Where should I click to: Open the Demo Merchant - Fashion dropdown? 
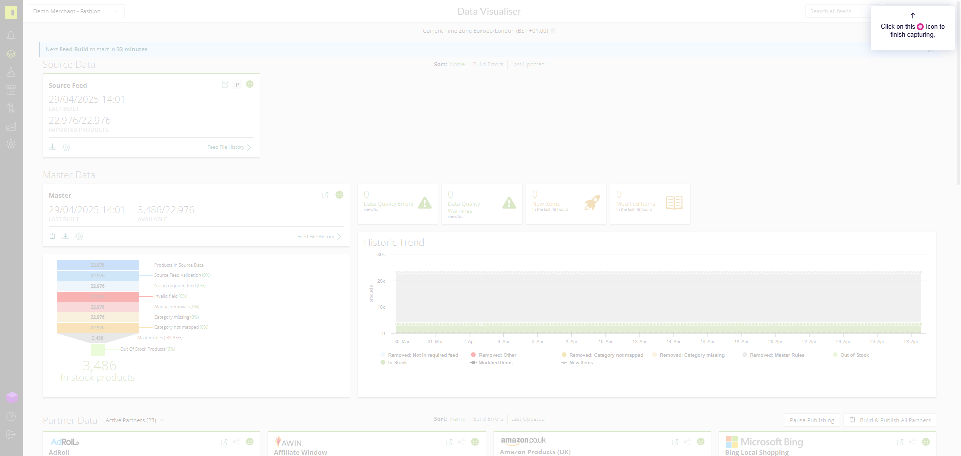click(77, 11)
